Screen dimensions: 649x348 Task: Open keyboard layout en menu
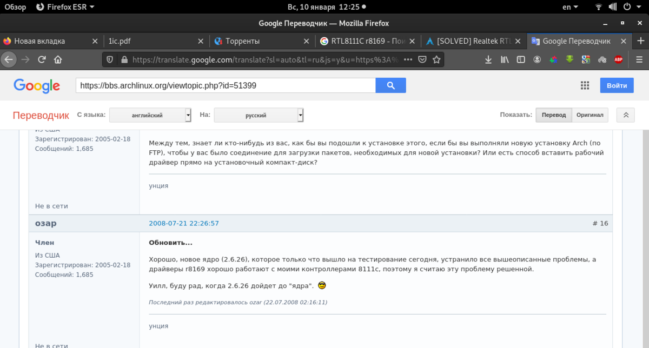click(x=570, y=7)
